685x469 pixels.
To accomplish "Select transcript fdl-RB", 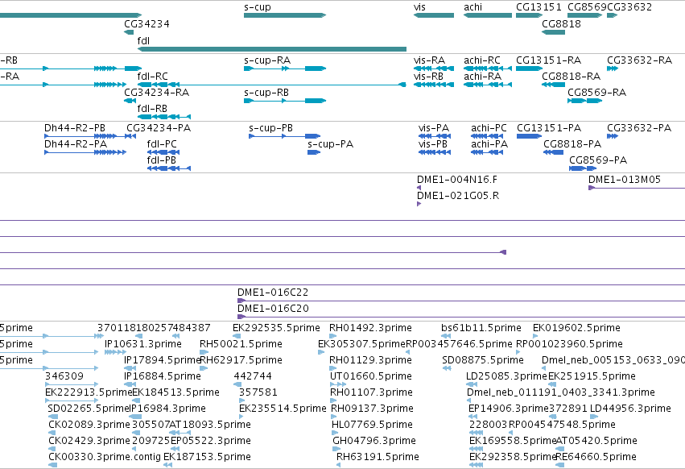I will coord(164,117).
